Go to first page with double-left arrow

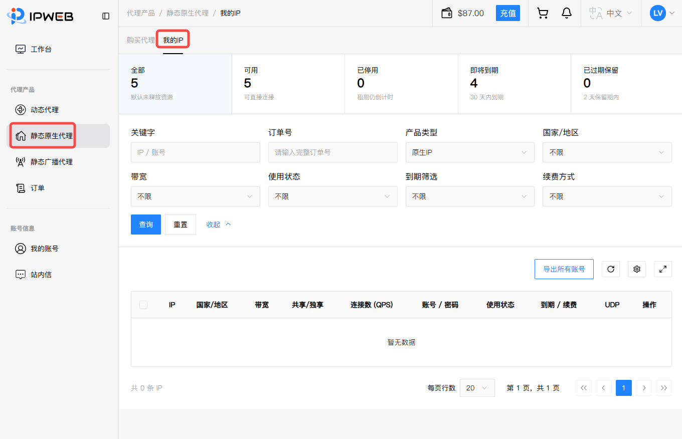(x=584, y=388)
